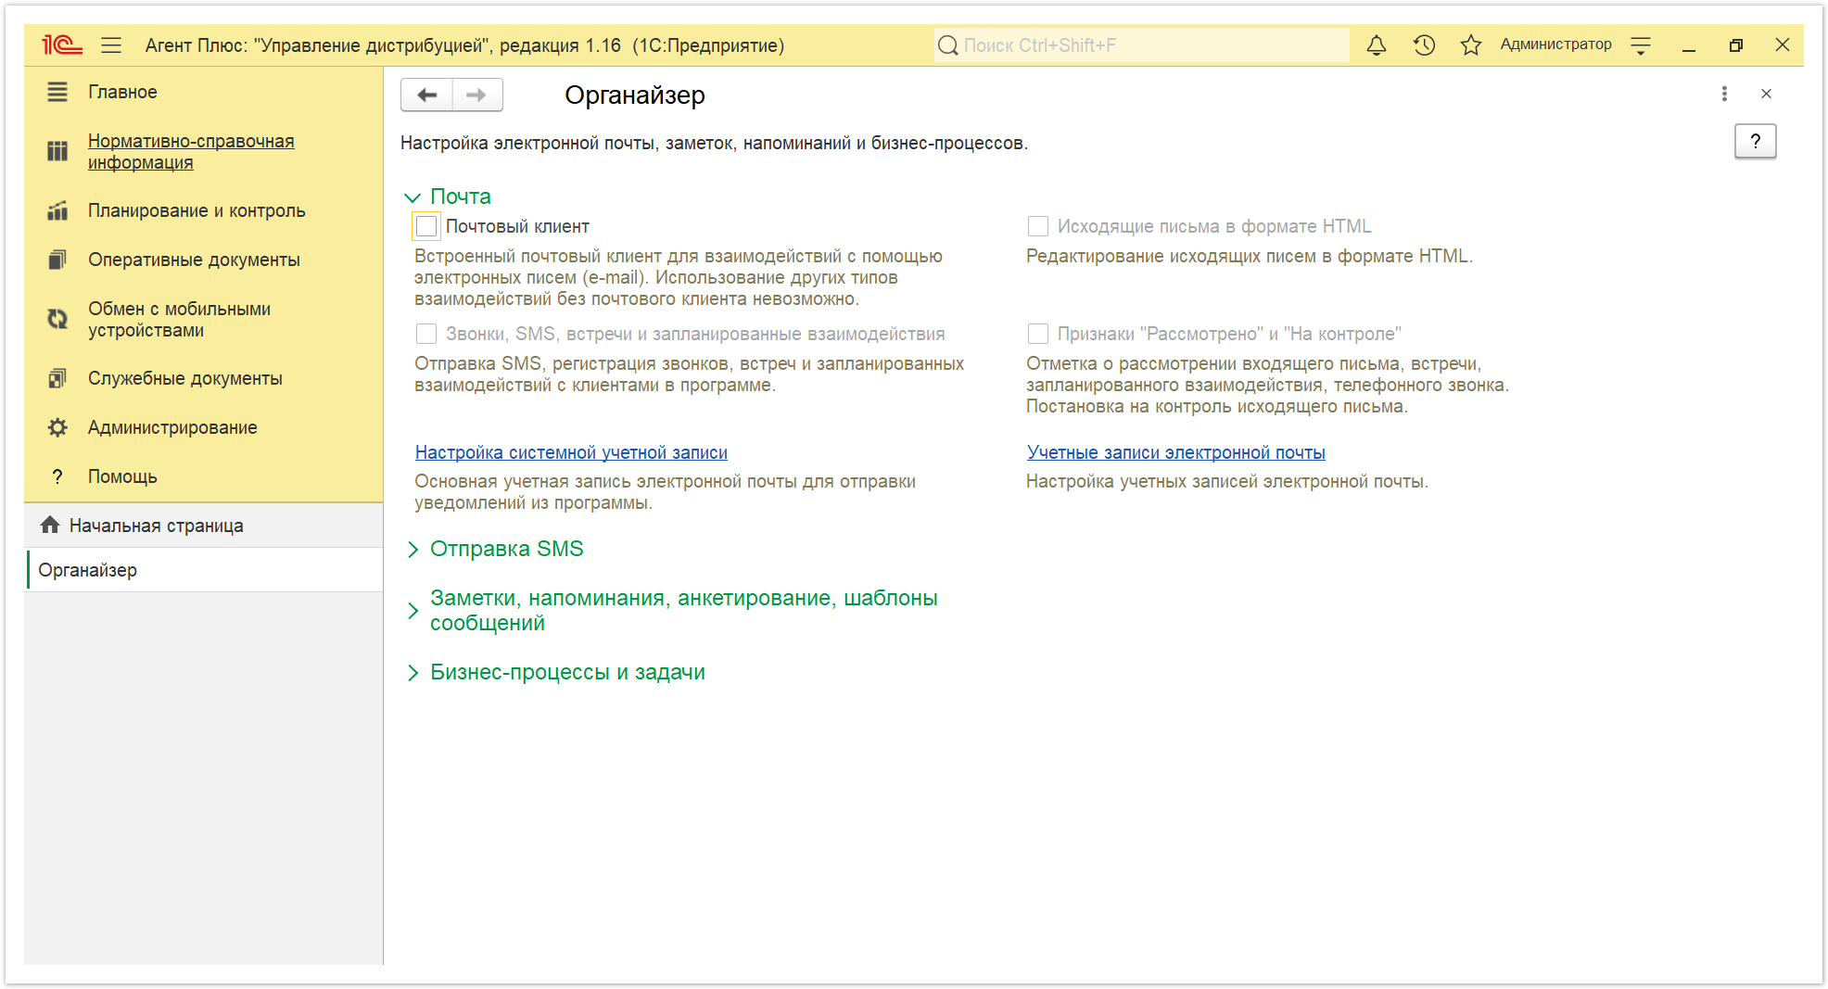1828x989 pixels.
Task: Open Администрирование section
Action: point(172,427)
